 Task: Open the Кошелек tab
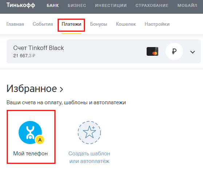tap(126, 24)
